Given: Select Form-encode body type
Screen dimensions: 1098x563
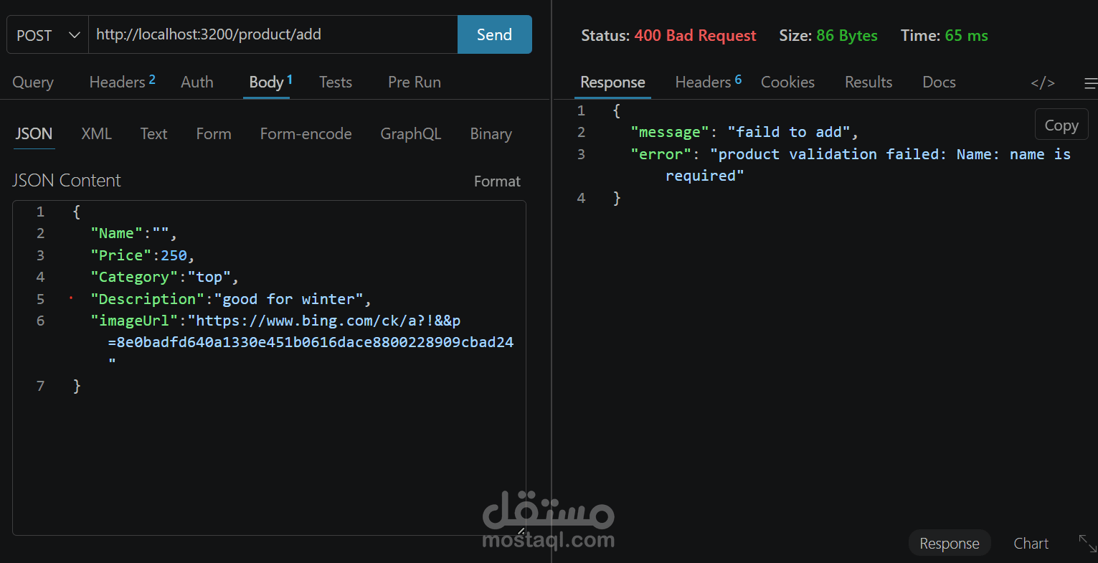Looking at the screenshot, I should [x=306, y=134].
